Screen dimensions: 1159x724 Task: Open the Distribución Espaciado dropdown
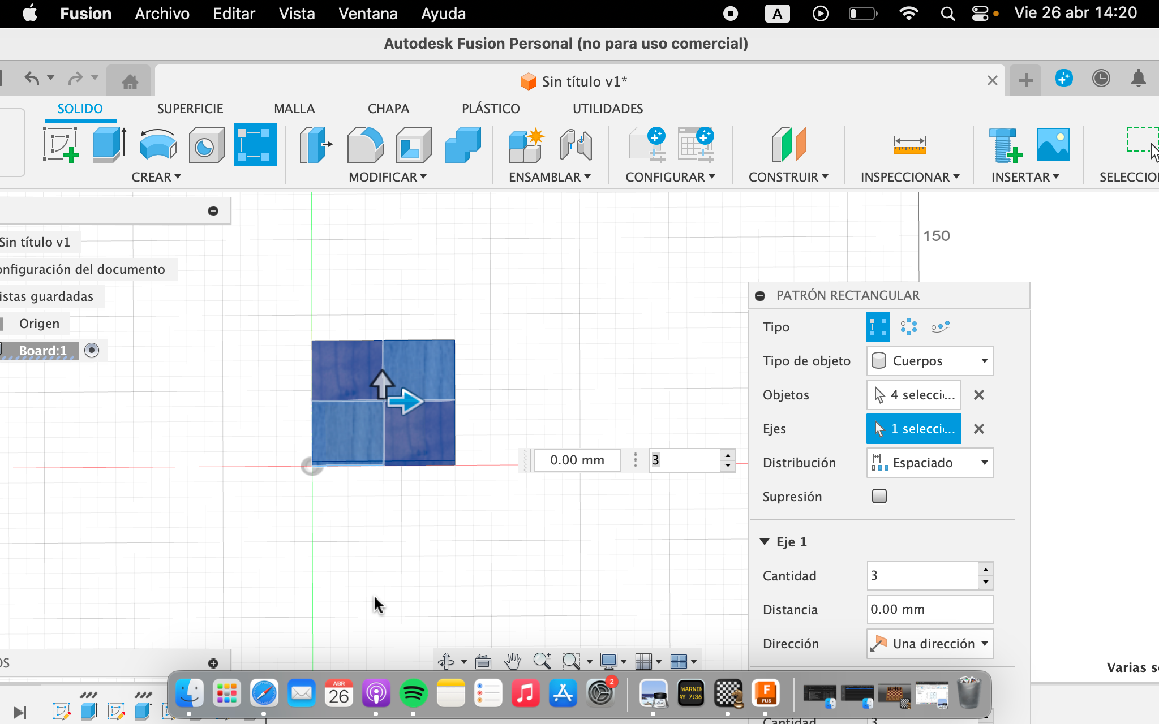(x=930, y=463)
